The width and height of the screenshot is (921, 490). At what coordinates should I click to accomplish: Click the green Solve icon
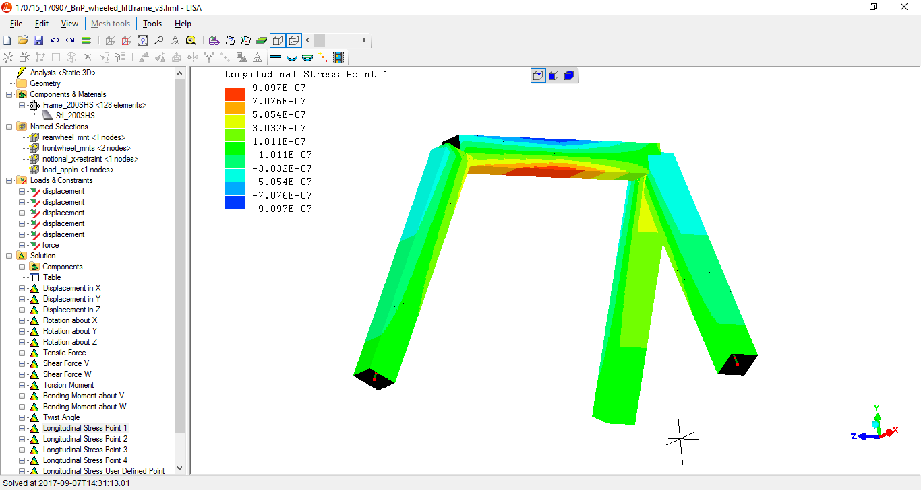(86, 40)
